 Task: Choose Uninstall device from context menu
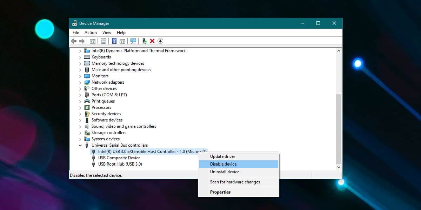239,172
